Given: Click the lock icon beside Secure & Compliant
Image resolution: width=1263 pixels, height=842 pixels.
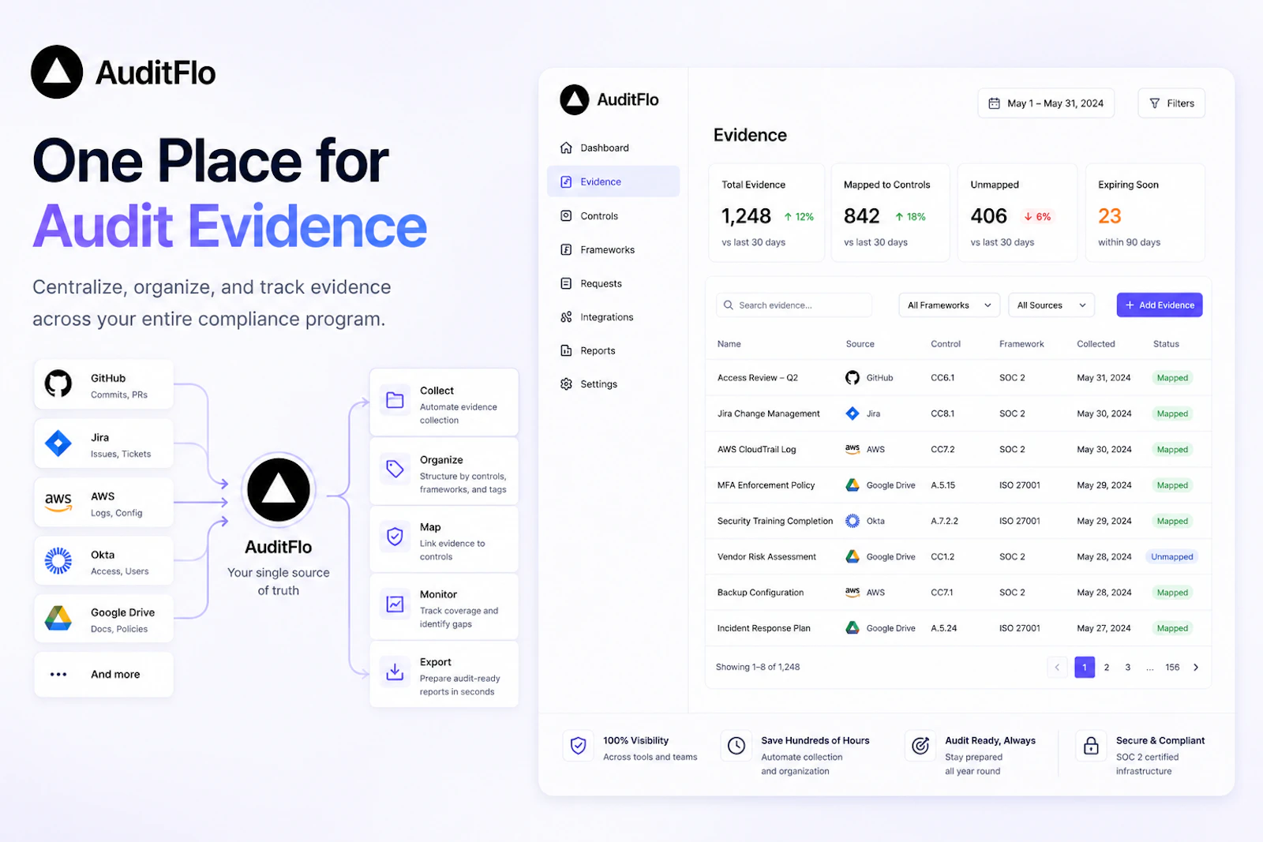Looking at the screenshot, I should [x=1091, y=746].
